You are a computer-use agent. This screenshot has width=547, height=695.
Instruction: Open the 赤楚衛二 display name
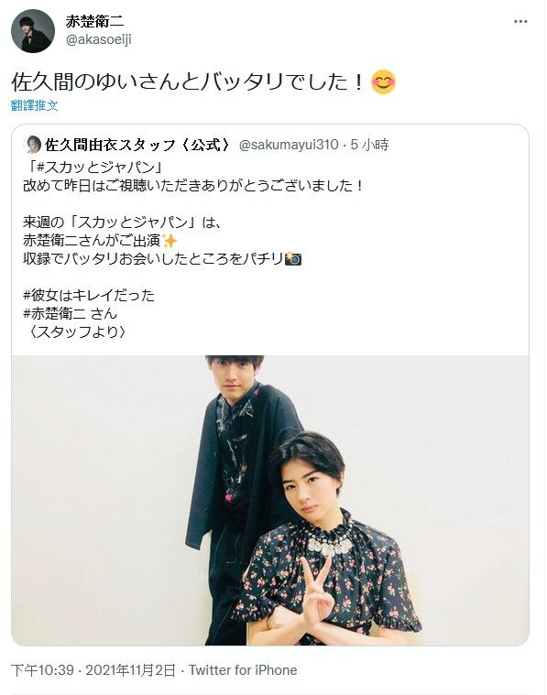click(94, 20)
